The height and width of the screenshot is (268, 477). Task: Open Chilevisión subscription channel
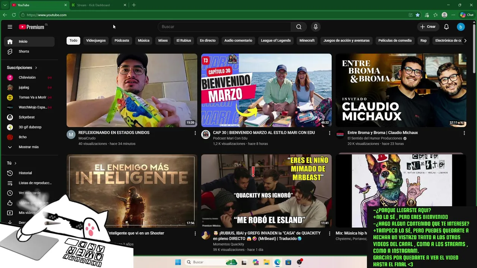coord(29,77)
